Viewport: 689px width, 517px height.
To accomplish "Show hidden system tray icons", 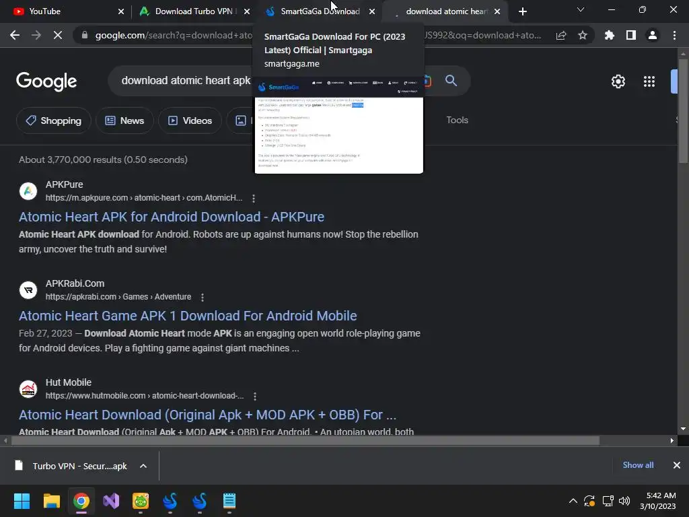I will pos(573,501).
